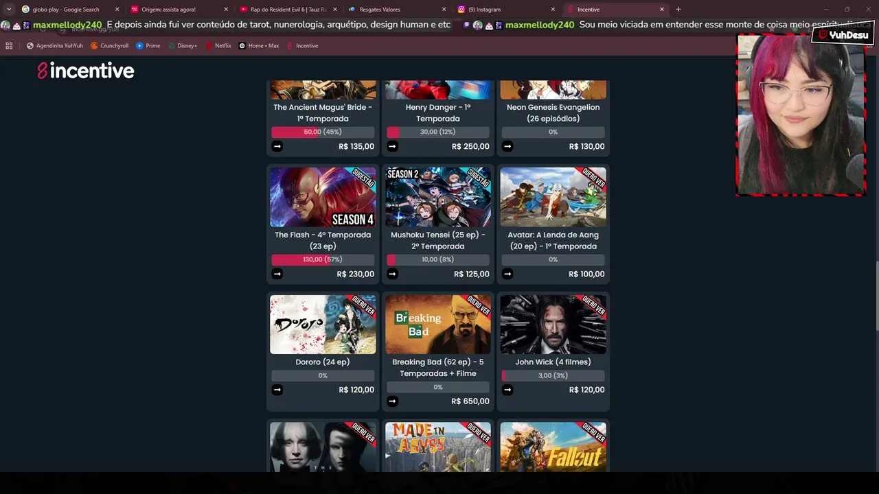The image size is (879, 494).
Task: Click the incentive logo
Action: click(x=86, y=71)
